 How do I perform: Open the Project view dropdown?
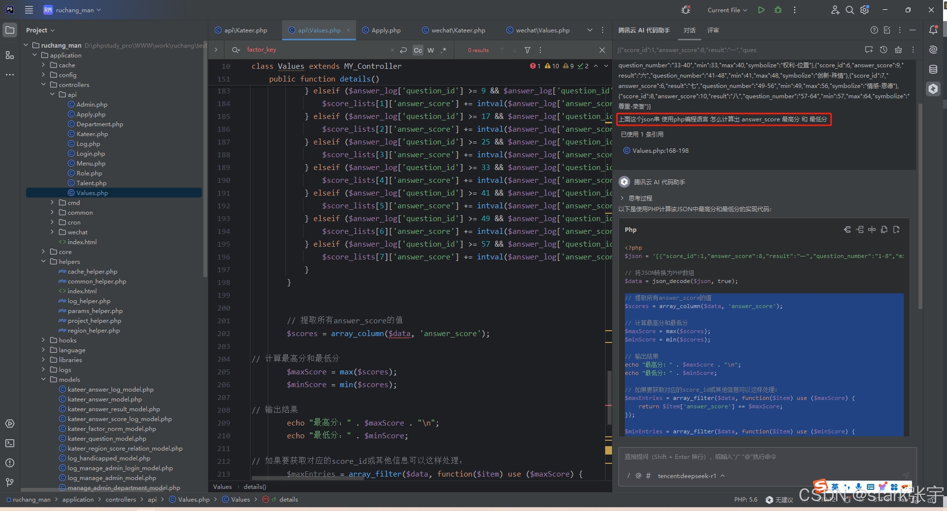40,30
